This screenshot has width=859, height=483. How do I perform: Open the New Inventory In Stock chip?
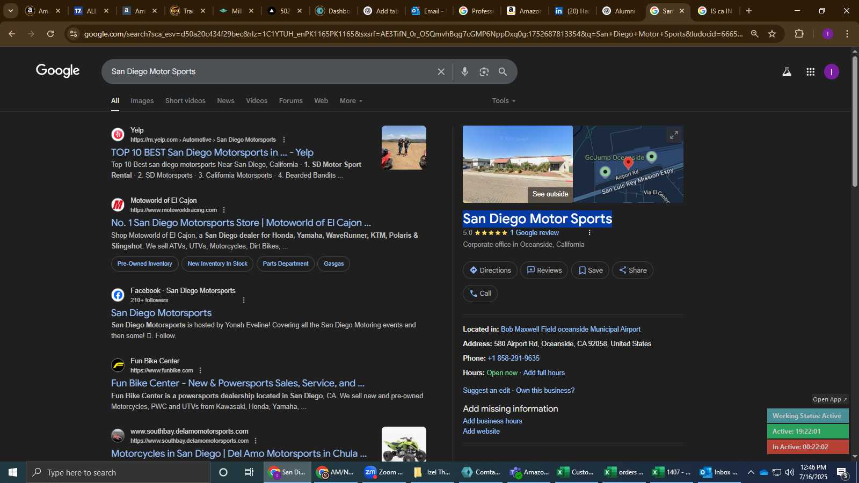click(x=217, y=264)
